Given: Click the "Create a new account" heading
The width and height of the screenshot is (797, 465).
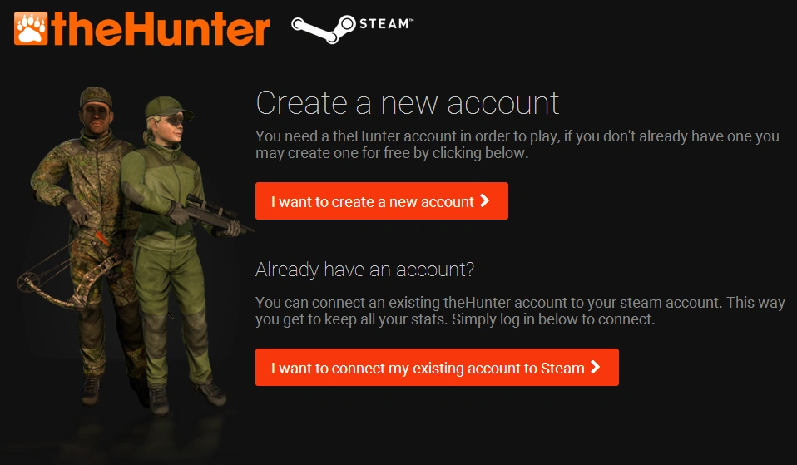Looking at the screenshot, I should click(x=408, y=102).
